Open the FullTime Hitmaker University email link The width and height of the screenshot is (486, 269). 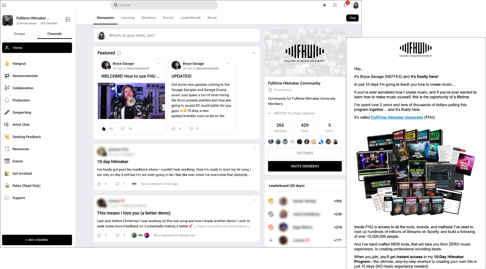[x=397, y=117]
